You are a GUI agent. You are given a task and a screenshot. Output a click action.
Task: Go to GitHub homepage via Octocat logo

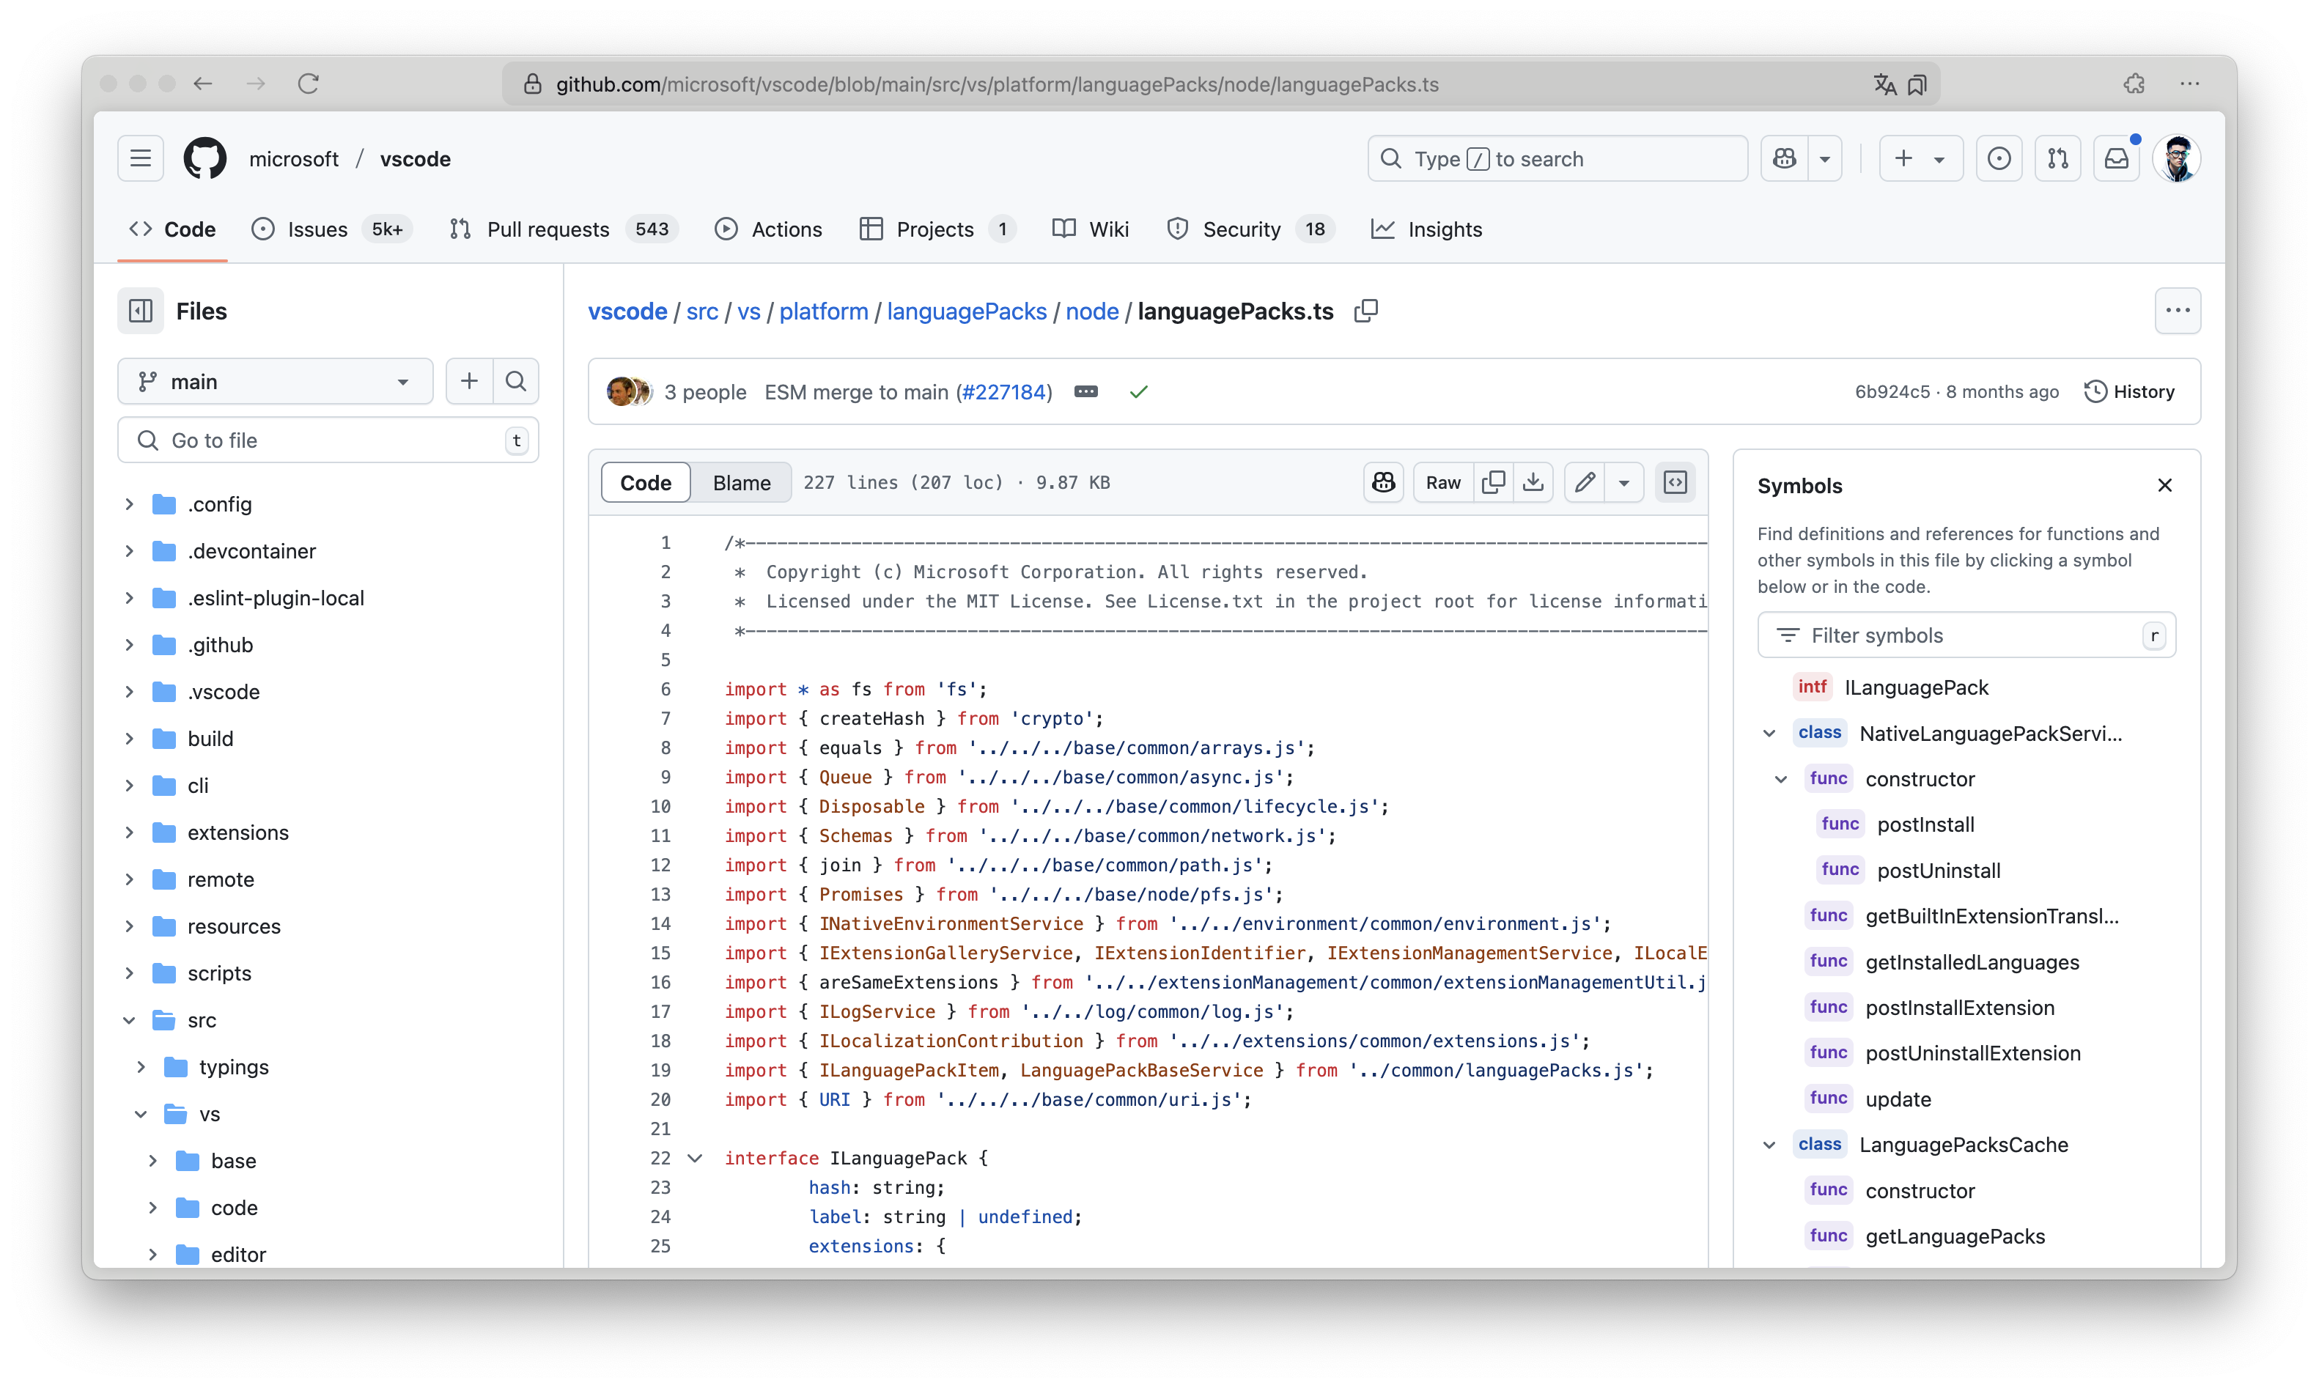tap(205, 159)
